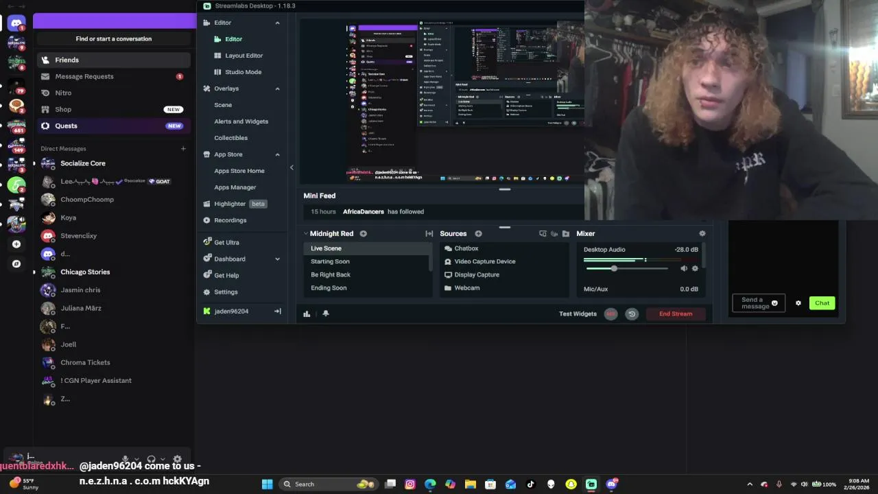Toggle recording with the REC button

[610, 314]
